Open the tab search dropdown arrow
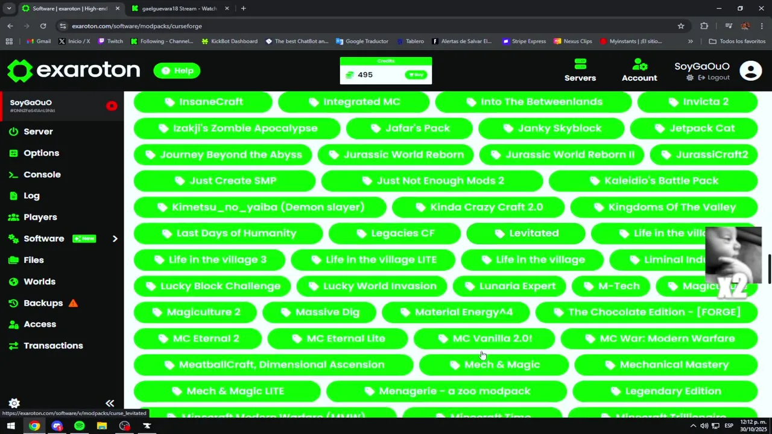The image size is (772, 434). 8,8
